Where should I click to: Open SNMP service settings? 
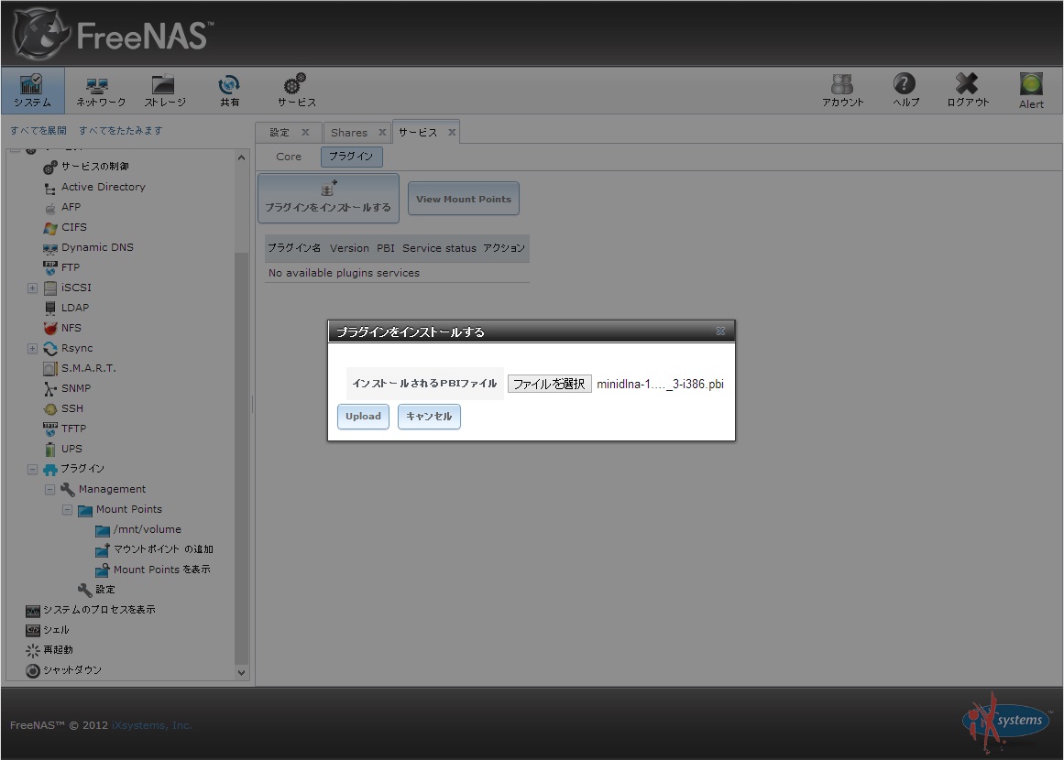click(x=75, y=388)
